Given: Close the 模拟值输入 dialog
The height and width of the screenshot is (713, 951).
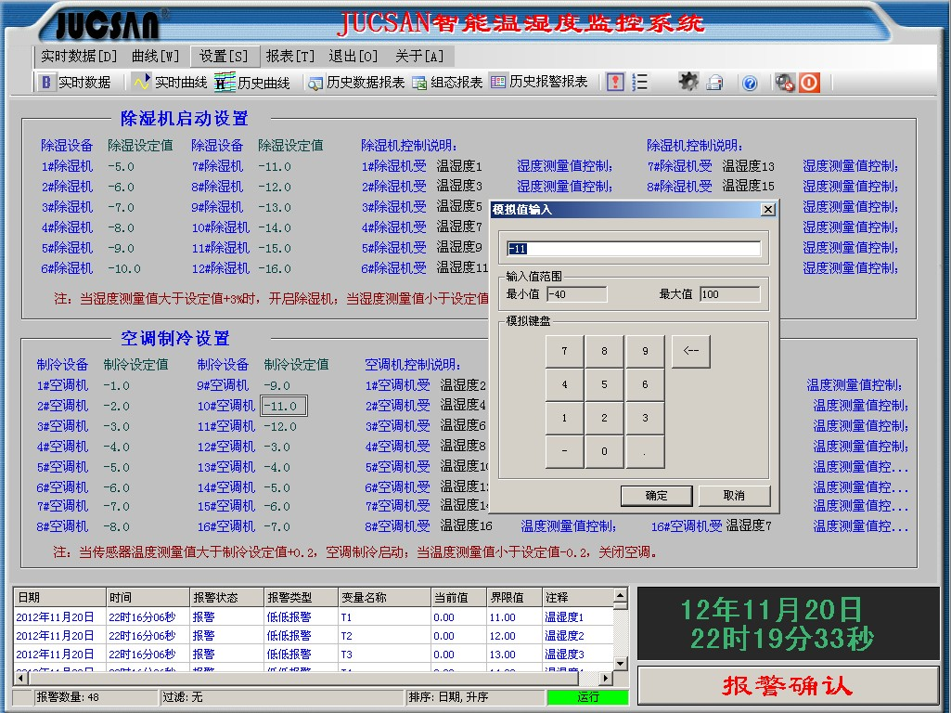Looking at the screenshot, I should point(768,209).
